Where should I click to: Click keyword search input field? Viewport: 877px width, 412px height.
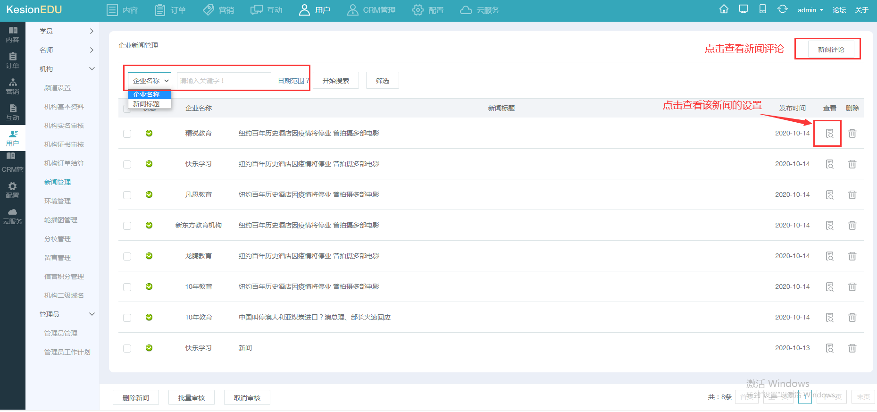[224, 81]
